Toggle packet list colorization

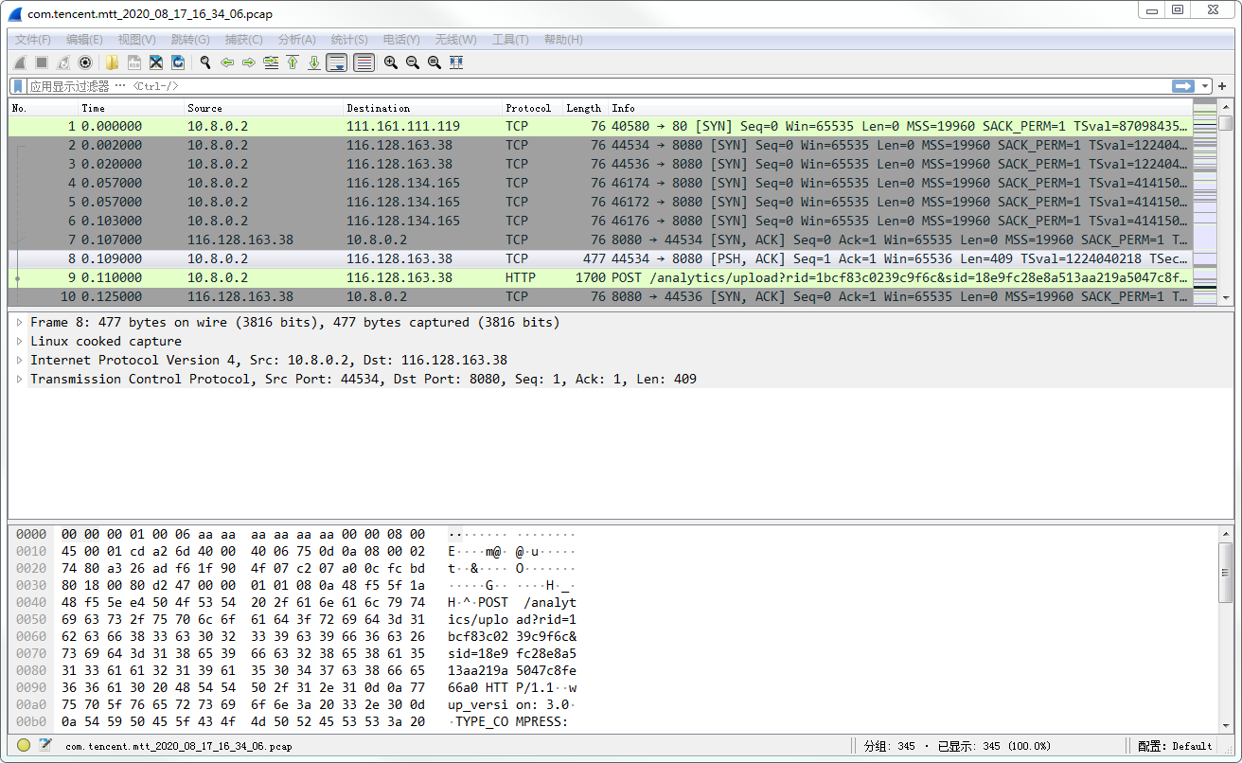364,62
